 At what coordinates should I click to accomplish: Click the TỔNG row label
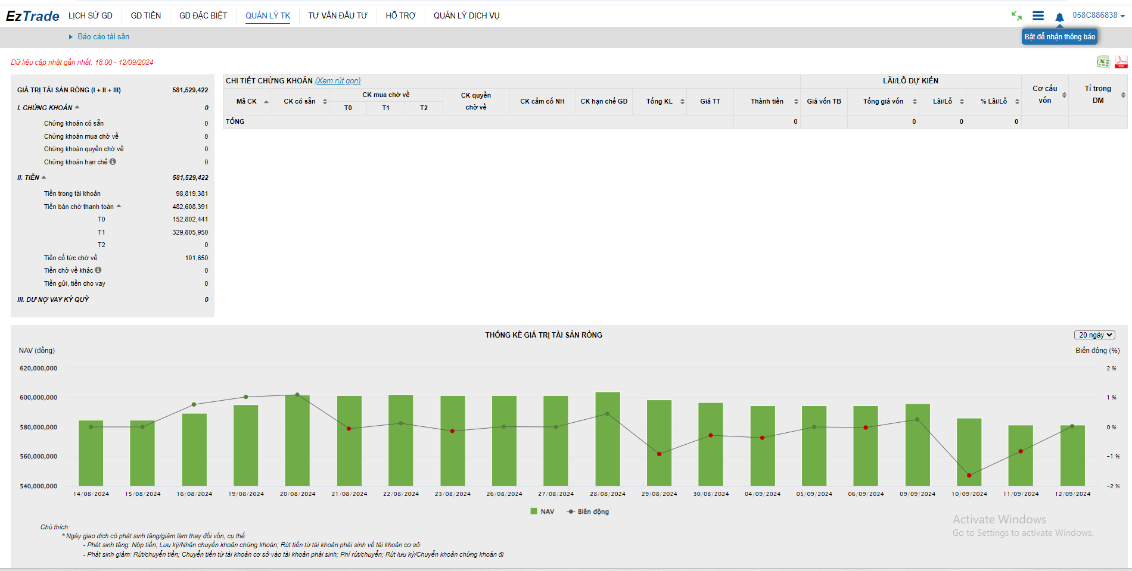(x=235, y=121)
